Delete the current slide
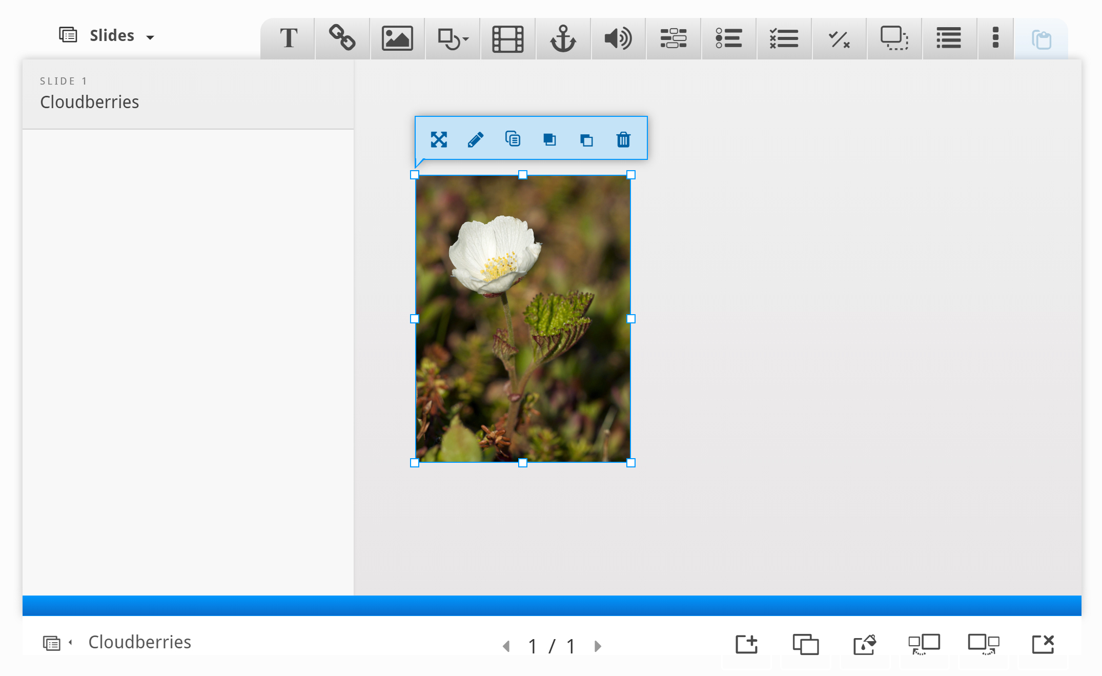 click(x=1043, y=644)
